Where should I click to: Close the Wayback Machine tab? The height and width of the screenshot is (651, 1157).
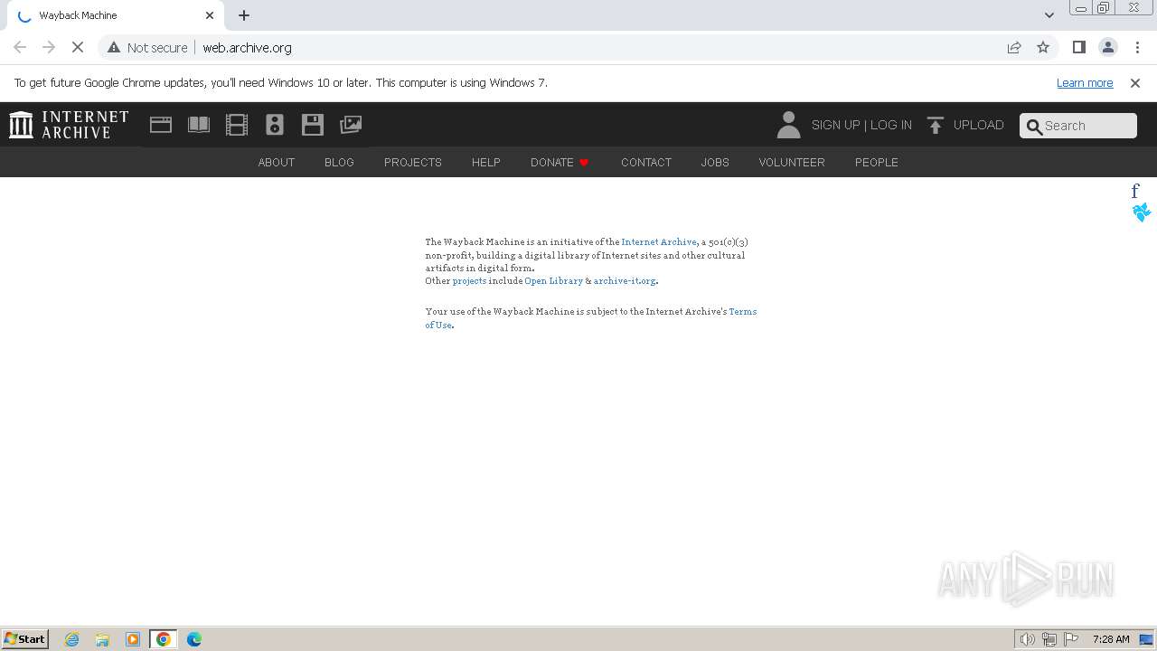210,15
